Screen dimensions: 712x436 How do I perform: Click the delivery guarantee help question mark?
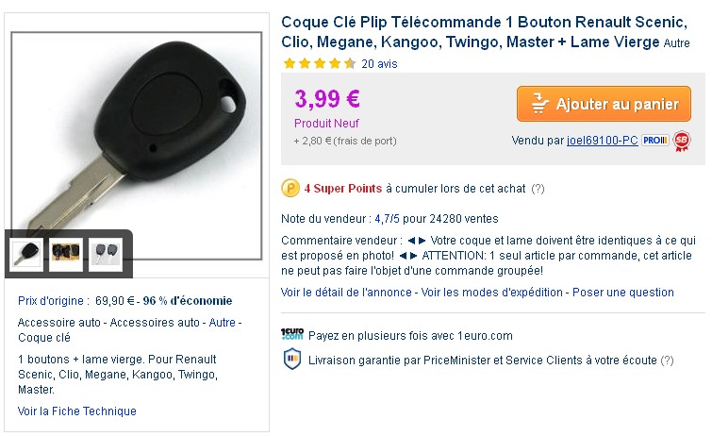coord(667,360)
